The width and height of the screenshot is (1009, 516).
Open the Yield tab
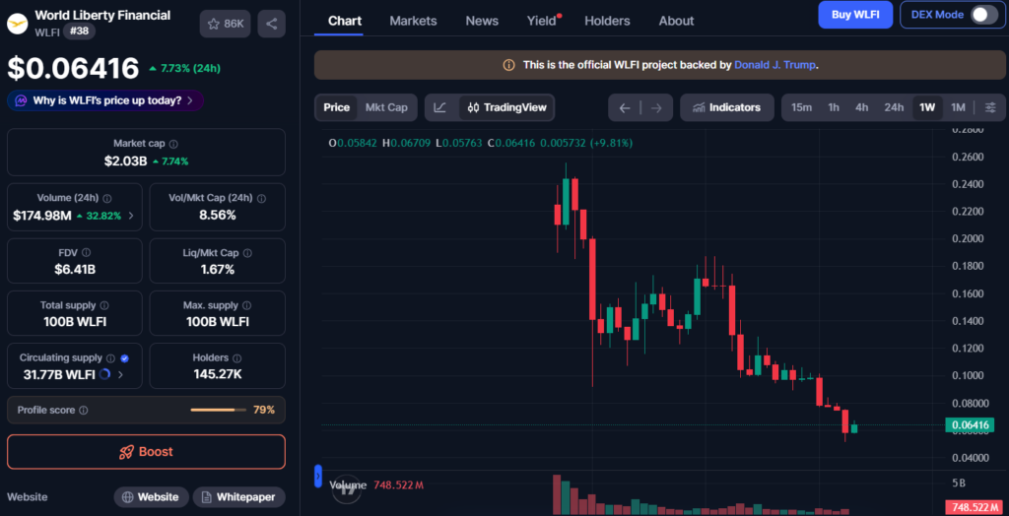click(x=543, y=21)
